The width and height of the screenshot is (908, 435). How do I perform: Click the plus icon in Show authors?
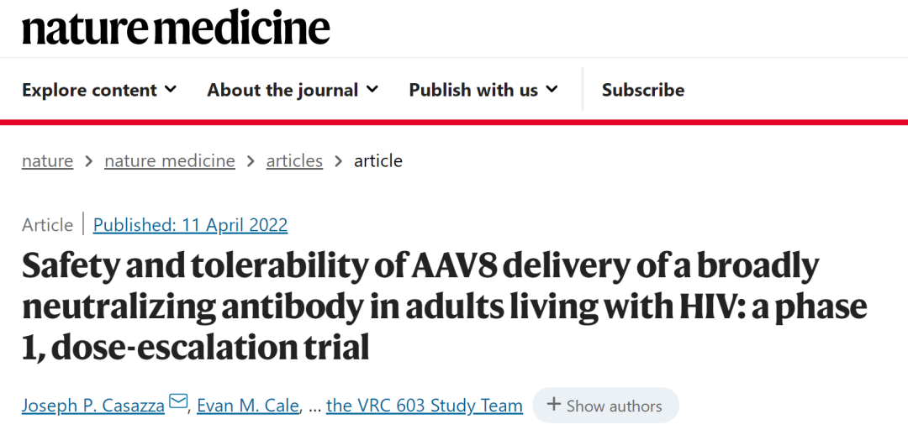[553, 406]
